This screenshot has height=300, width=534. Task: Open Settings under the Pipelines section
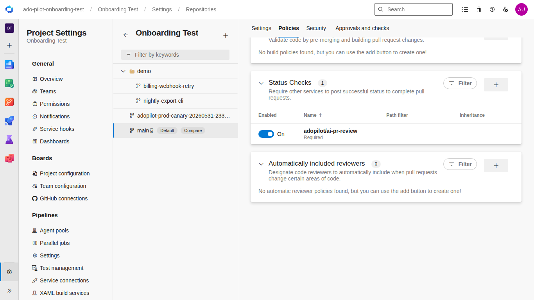(50, 255)
